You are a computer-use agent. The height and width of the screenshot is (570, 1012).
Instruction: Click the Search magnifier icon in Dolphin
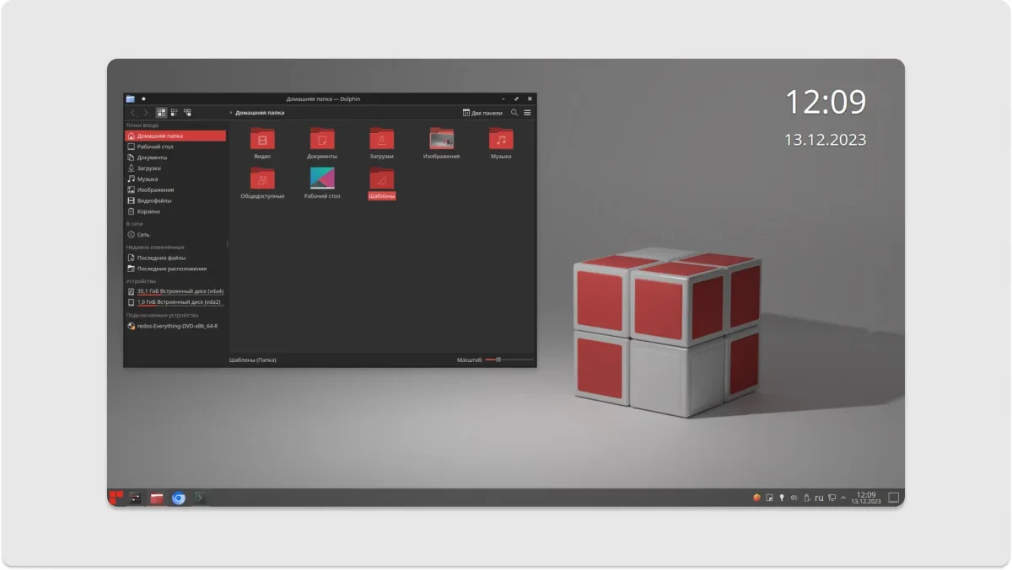tap(514, 112)
